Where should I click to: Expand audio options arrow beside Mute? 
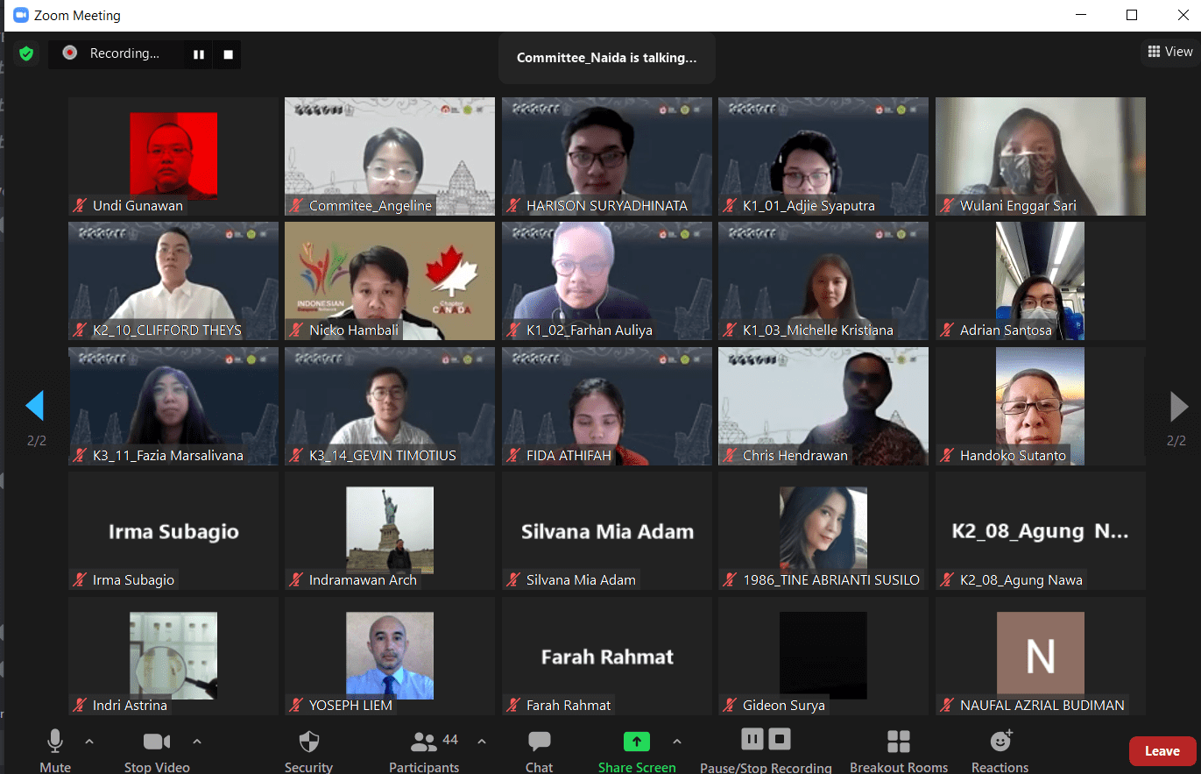pos(89,742)
